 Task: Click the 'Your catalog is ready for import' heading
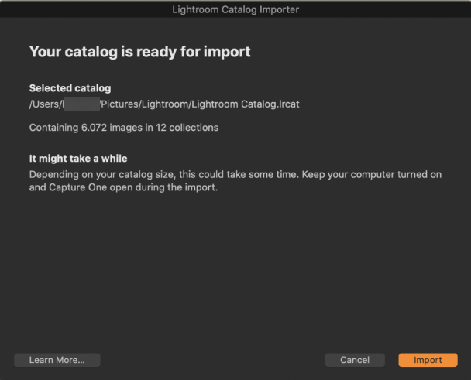point(139,52)
